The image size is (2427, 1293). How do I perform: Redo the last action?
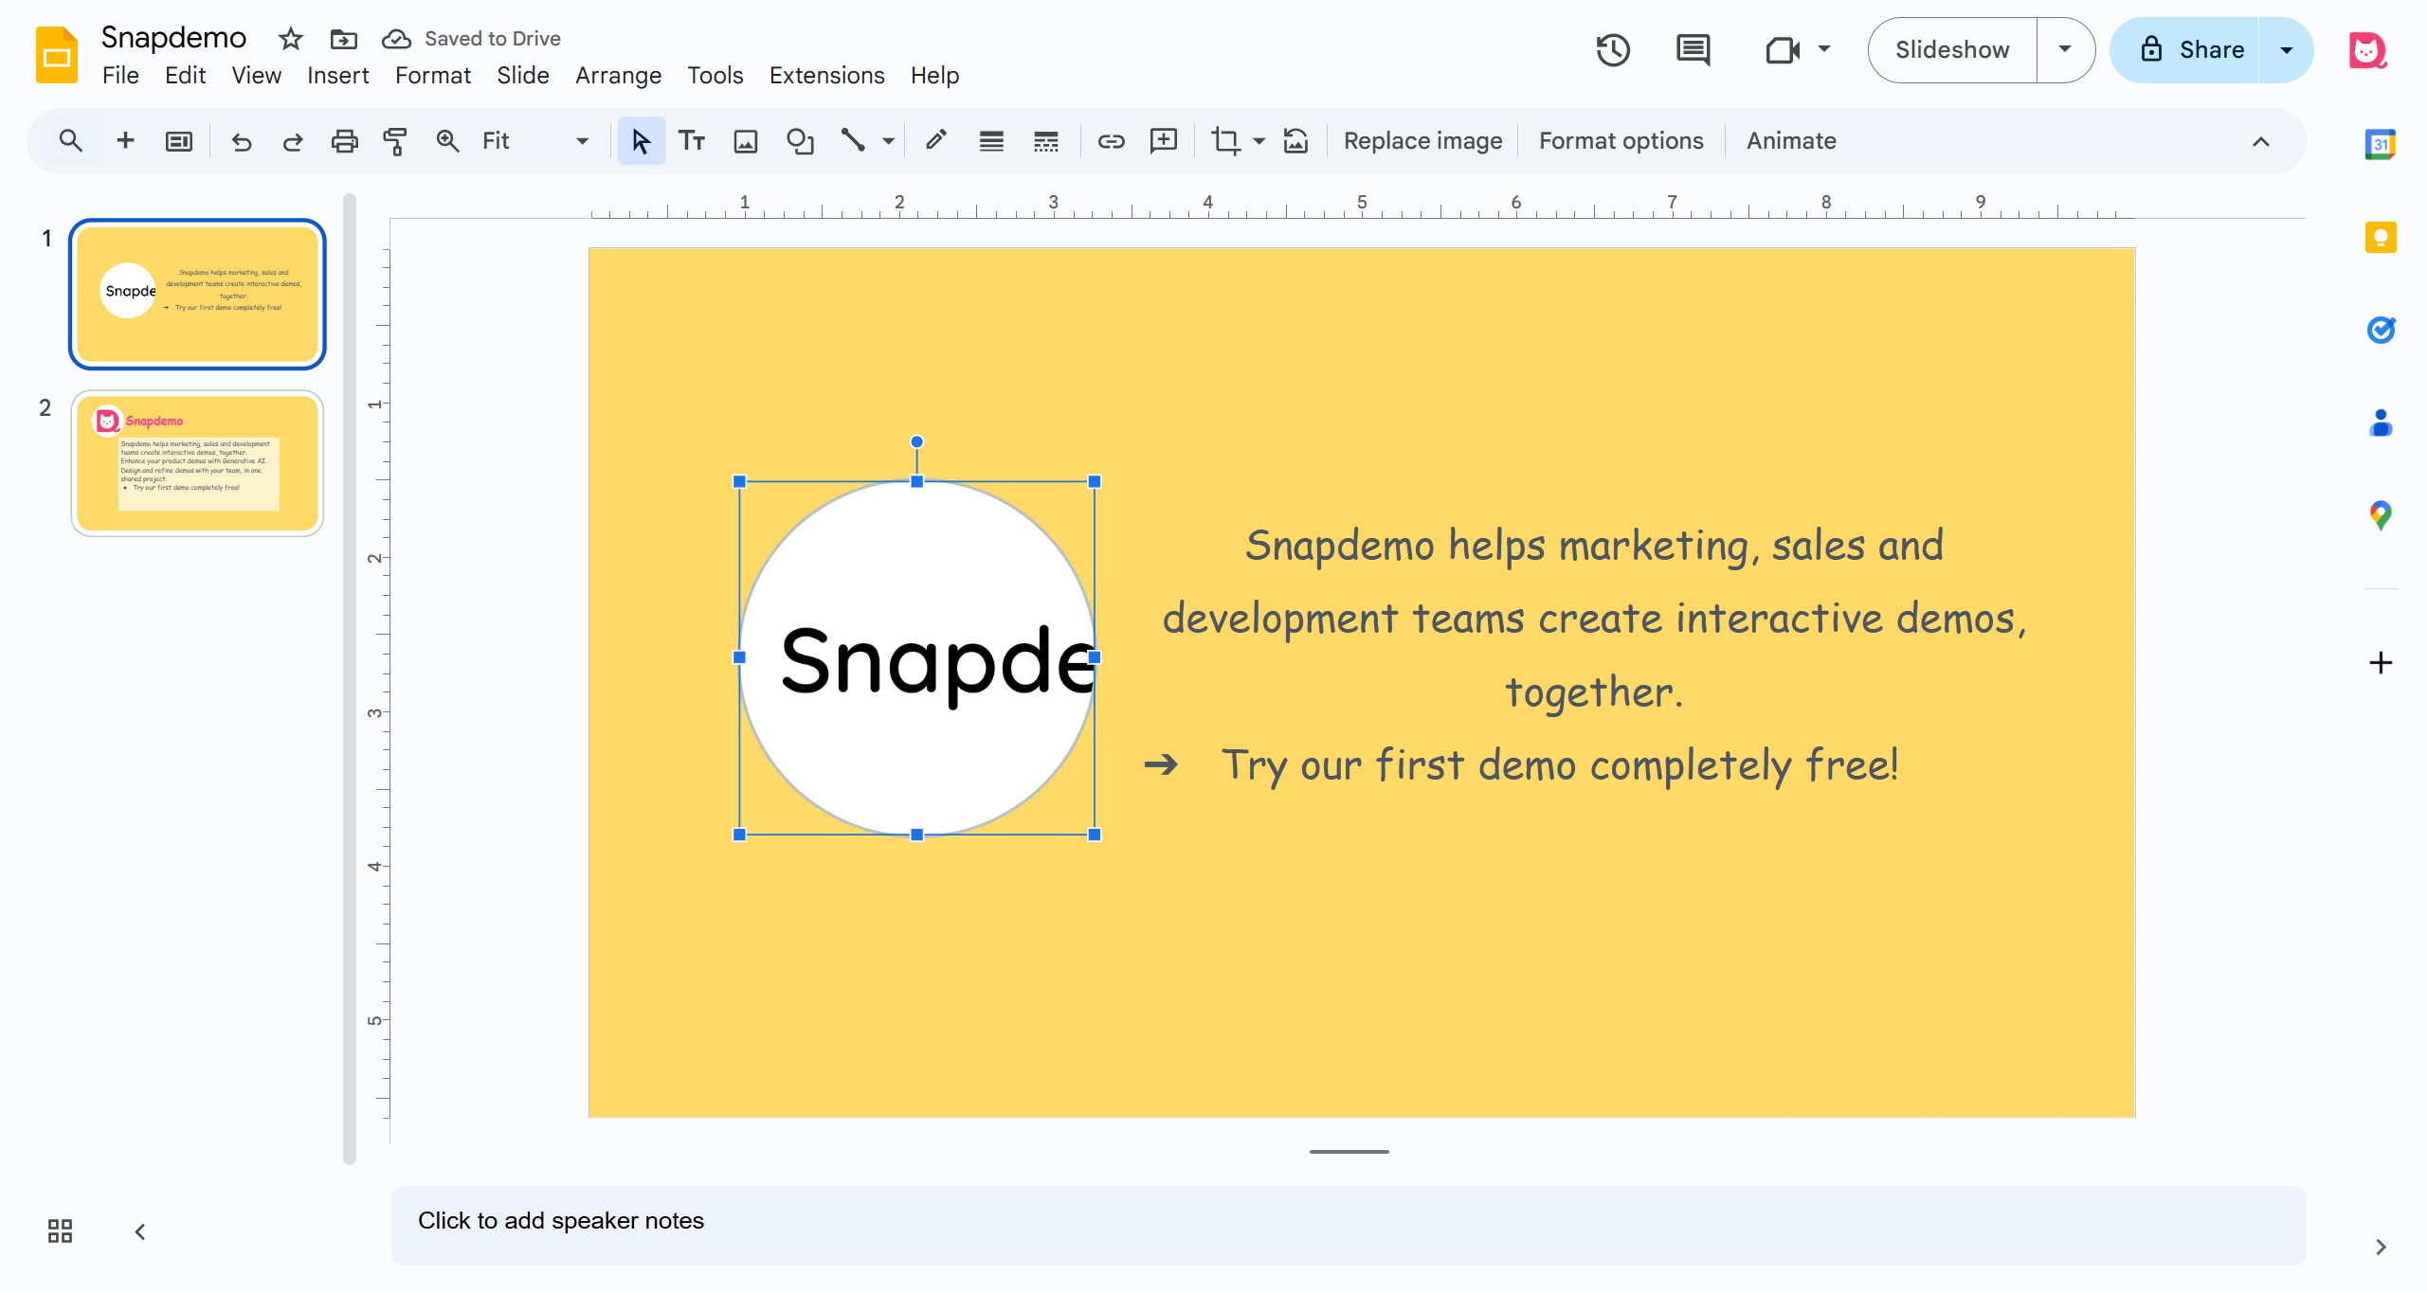pos(293,141)
